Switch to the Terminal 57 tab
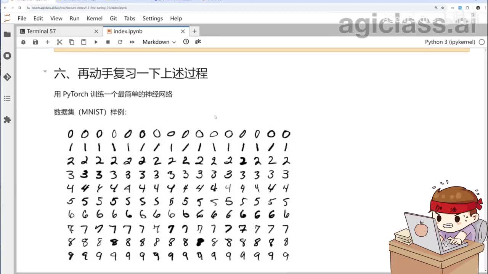 point(59,31)
